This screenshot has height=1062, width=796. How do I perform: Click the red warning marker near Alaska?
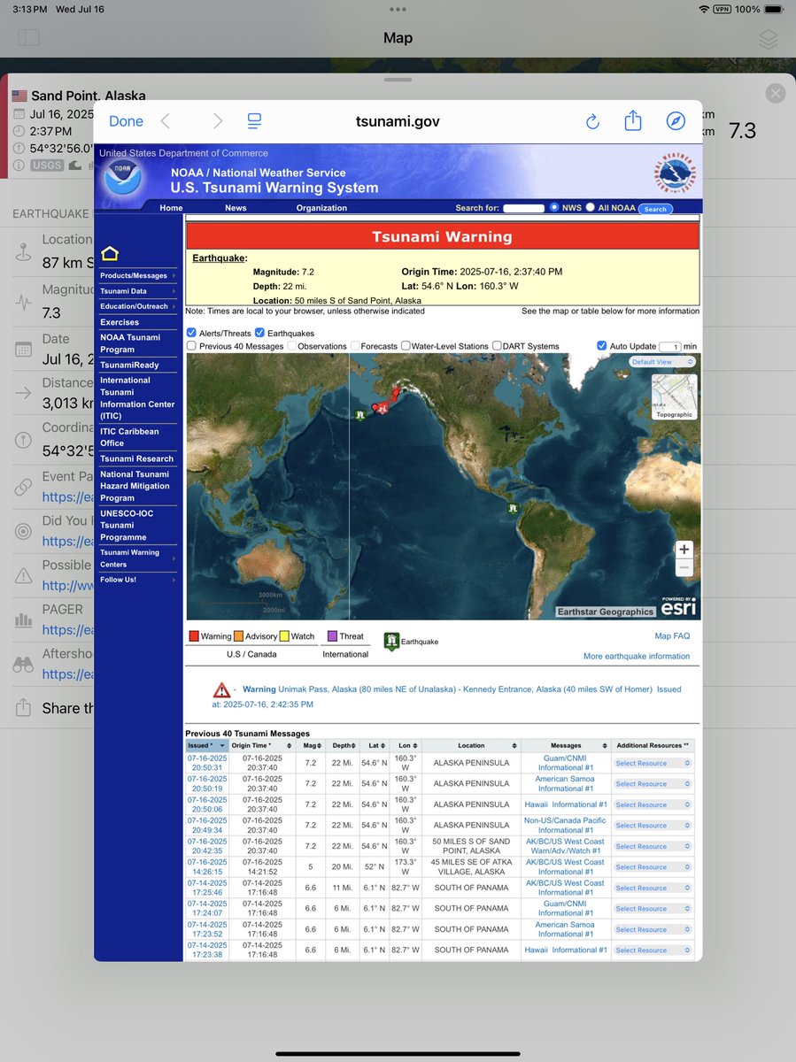[383, 408]
